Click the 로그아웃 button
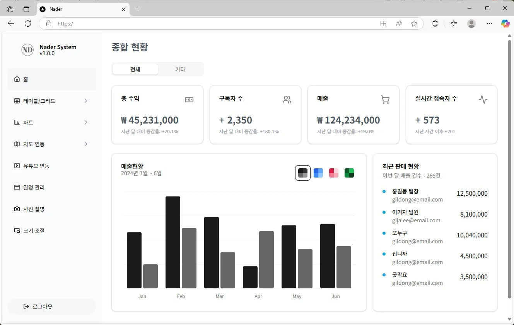 [52, 306]
